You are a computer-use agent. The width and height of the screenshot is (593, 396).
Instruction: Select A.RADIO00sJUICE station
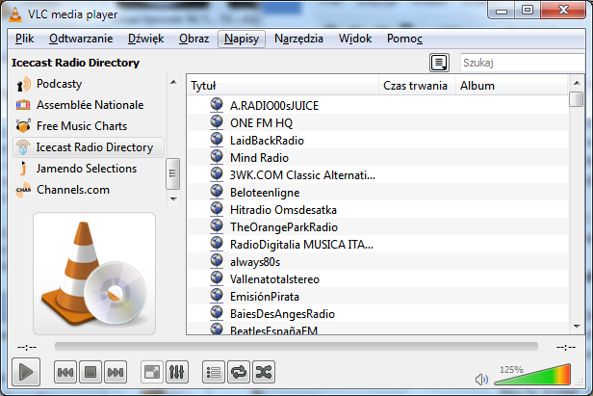(377, 106)
